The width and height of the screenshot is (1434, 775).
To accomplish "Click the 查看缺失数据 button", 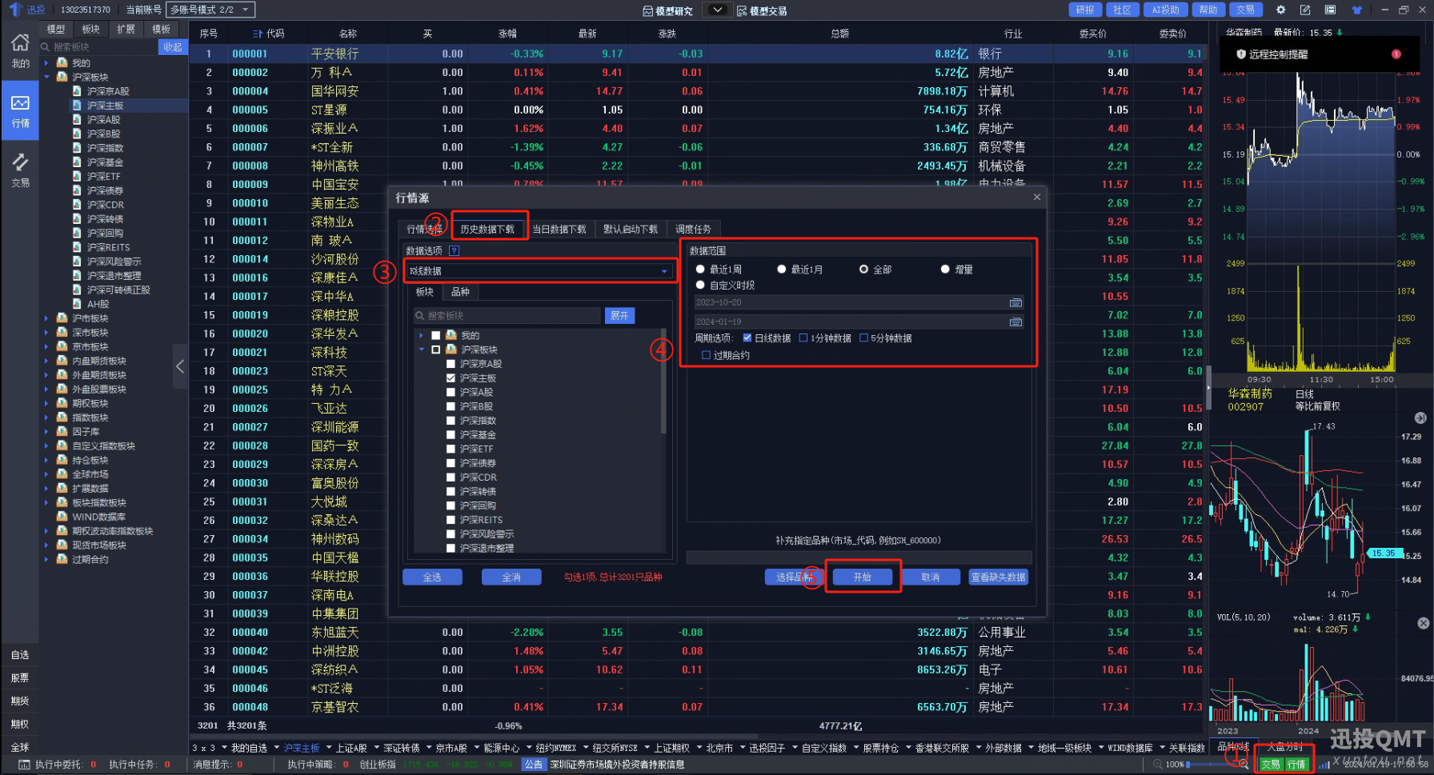I will 999,577.
